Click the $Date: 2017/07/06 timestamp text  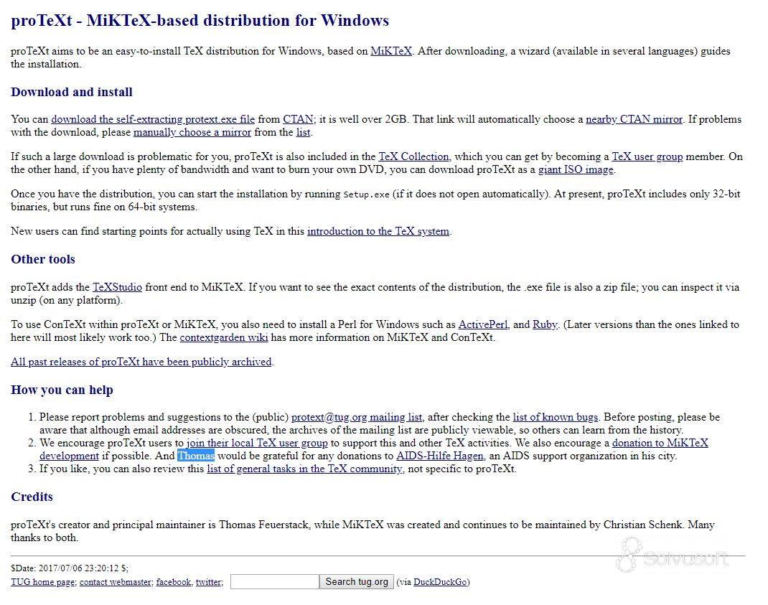tap(70, 568)
